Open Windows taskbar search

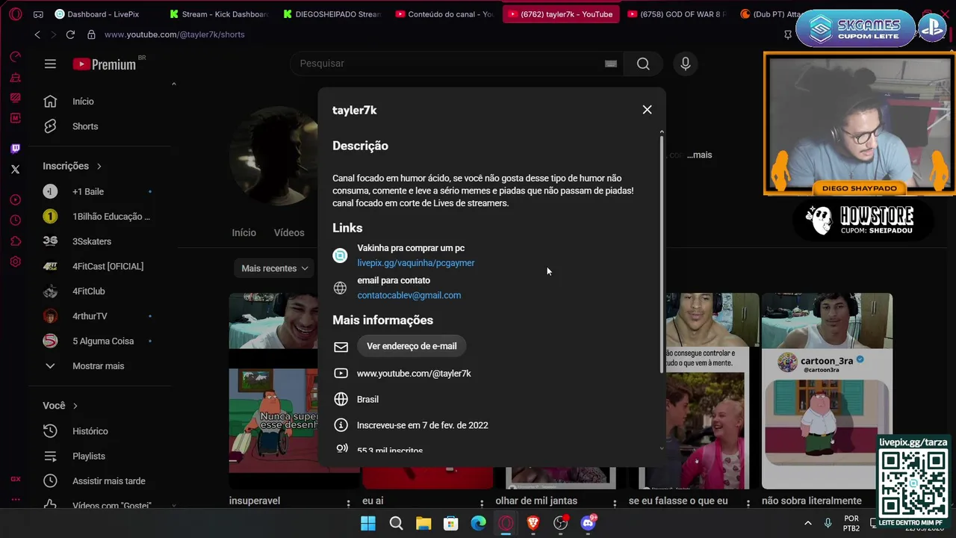[x=396, y=523]
